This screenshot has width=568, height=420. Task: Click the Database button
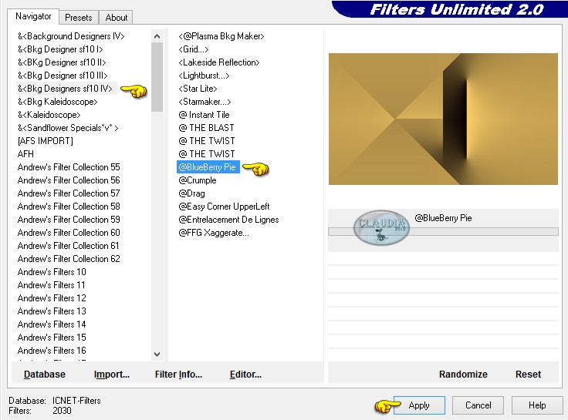point(45,374)
